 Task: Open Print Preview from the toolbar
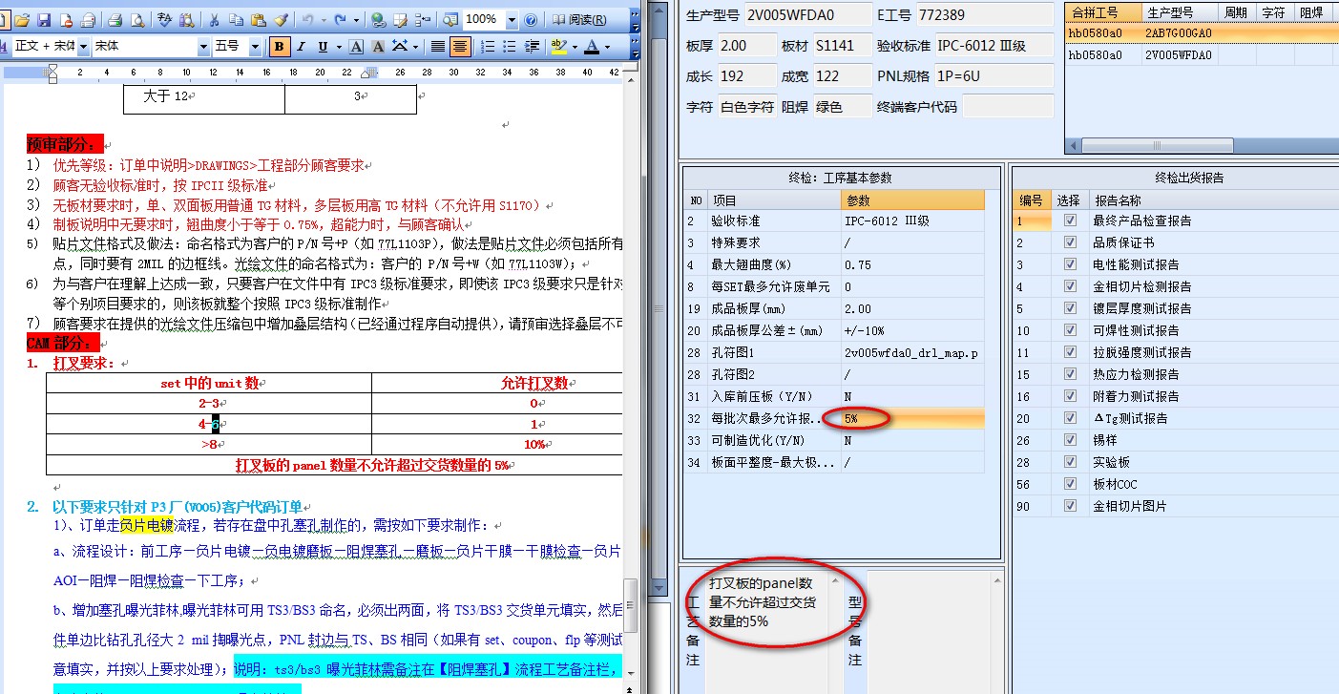137,19
